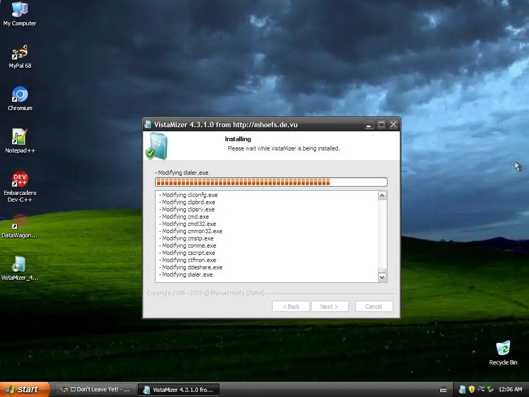Switch to Don't Leave Yet! taskbar window
The image size is (529, 397).
[x=96, y=390]
